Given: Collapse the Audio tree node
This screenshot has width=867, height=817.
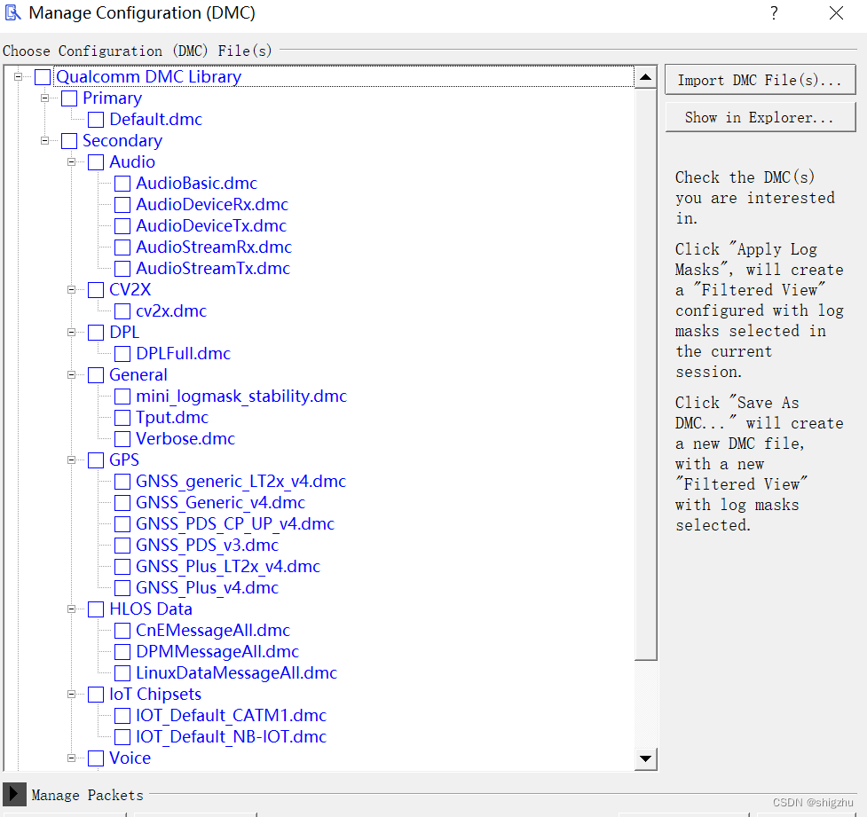Looking at the screenshot, I should (71, 162).
